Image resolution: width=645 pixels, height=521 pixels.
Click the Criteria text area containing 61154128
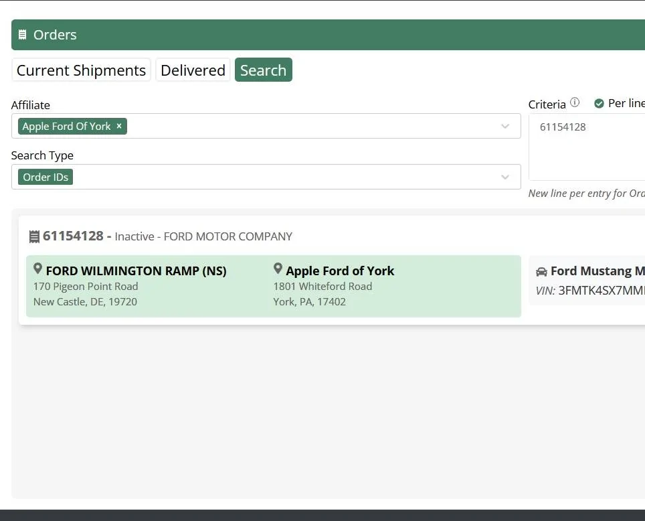(587, 147)
